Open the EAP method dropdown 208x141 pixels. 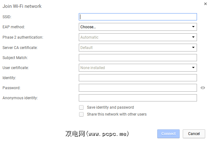click(137, 27)
